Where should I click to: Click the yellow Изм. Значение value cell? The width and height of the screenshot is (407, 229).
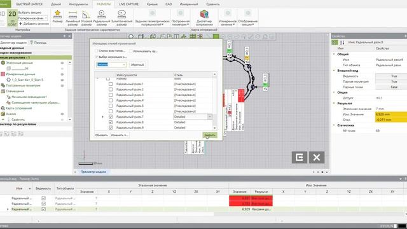391,114
